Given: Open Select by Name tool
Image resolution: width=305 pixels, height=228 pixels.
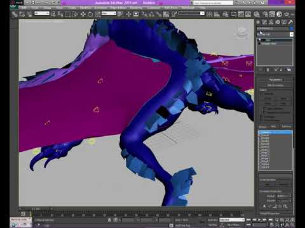Looking at the screenshot, I should 60,14.
